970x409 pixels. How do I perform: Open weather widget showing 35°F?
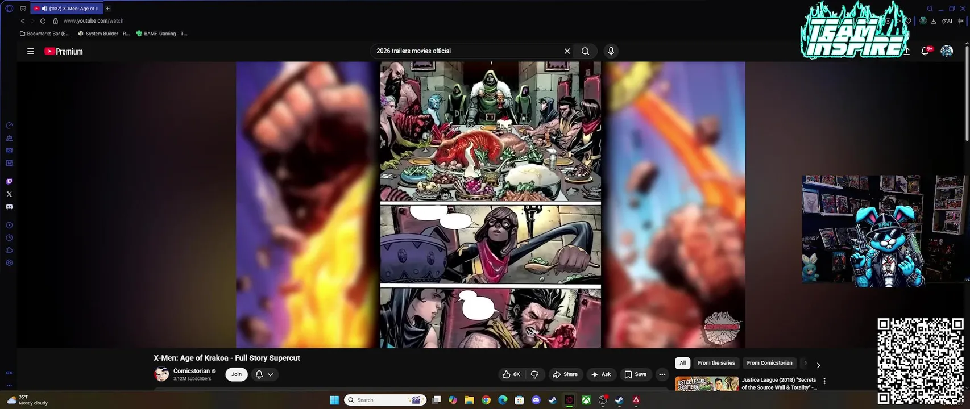[x=27, y=400]
